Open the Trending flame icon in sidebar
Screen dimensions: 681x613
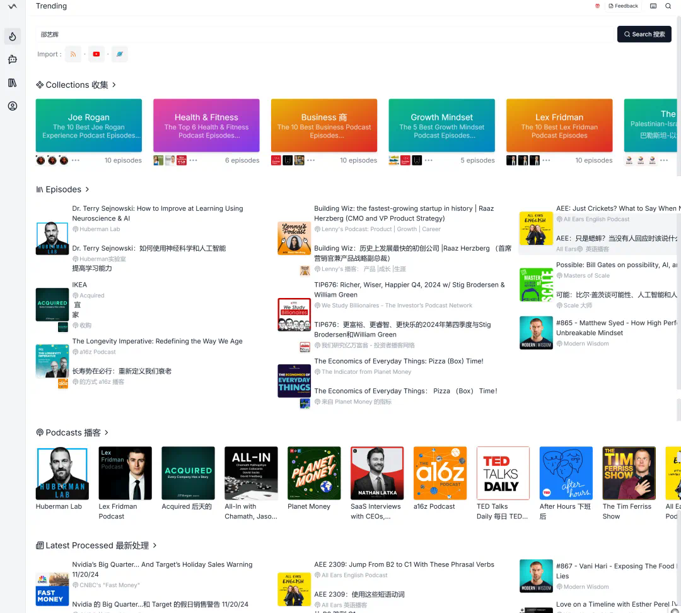tap(13, 37)
